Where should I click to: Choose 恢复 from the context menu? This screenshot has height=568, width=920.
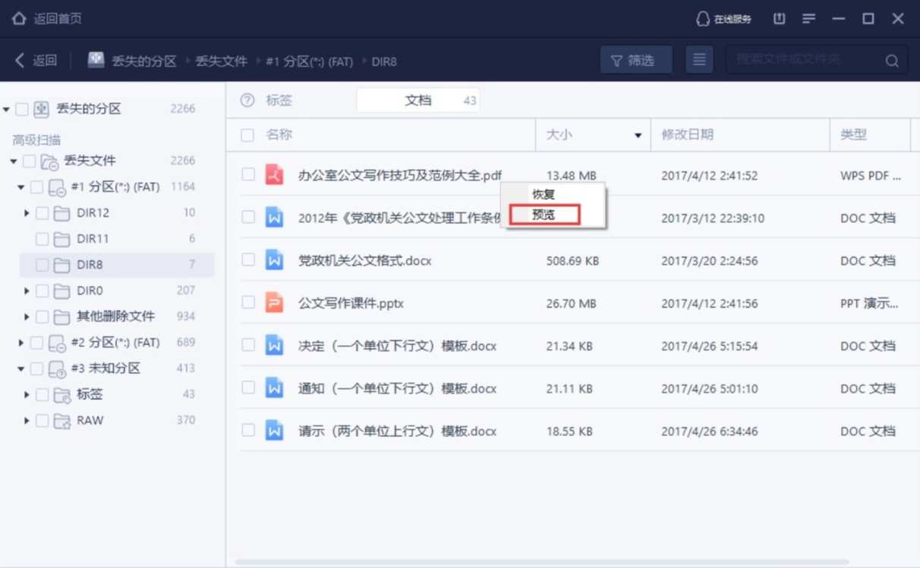(543, 194)
